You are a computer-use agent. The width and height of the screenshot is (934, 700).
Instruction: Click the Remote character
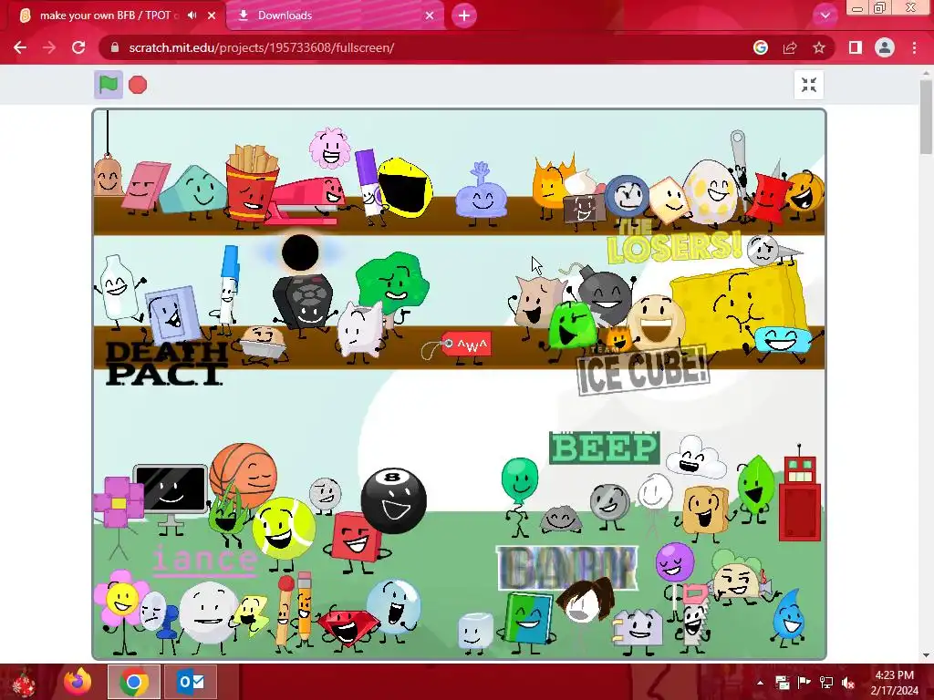(x=306, y=301)
